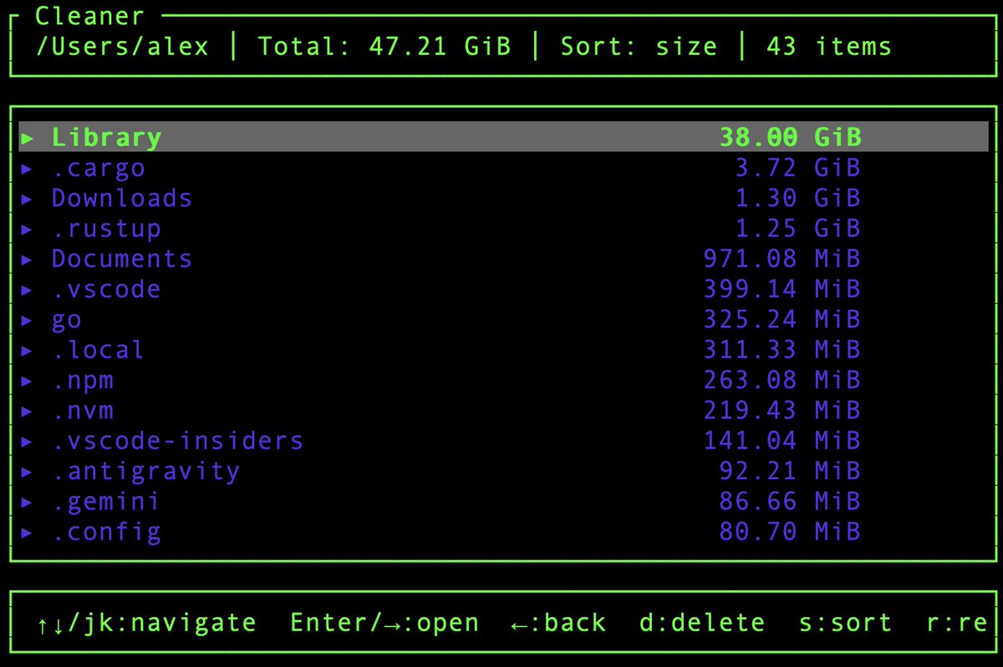Click the 43 items count

[829, 45]
